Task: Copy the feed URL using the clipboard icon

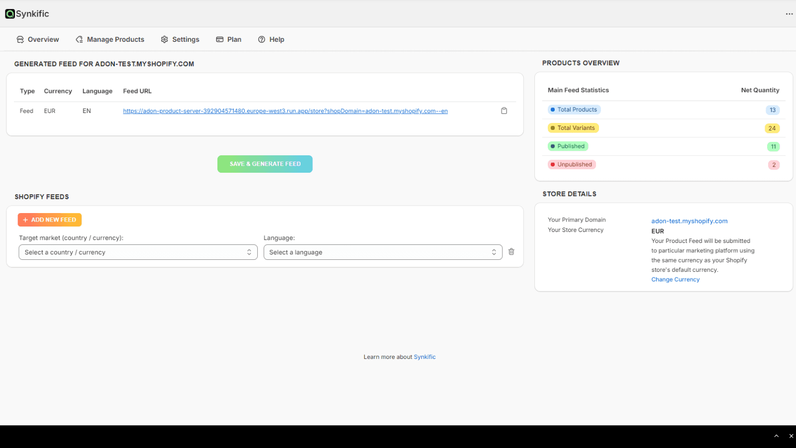Action: click(504, 111)
